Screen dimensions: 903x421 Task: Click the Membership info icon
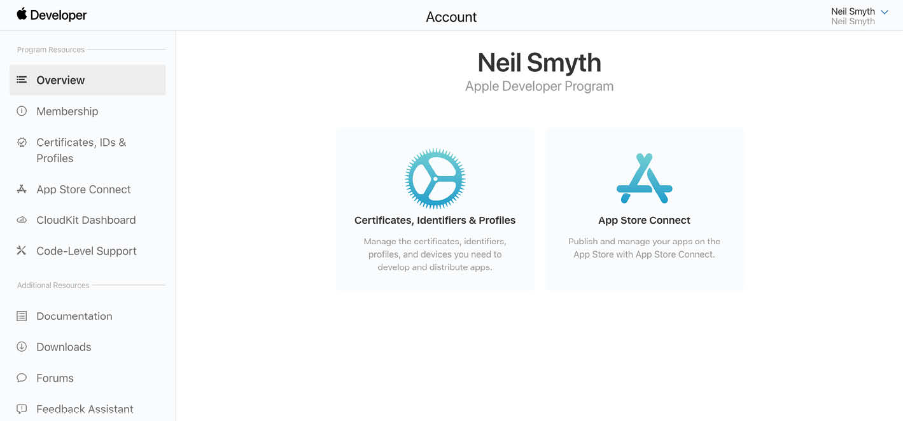[22, 111]
